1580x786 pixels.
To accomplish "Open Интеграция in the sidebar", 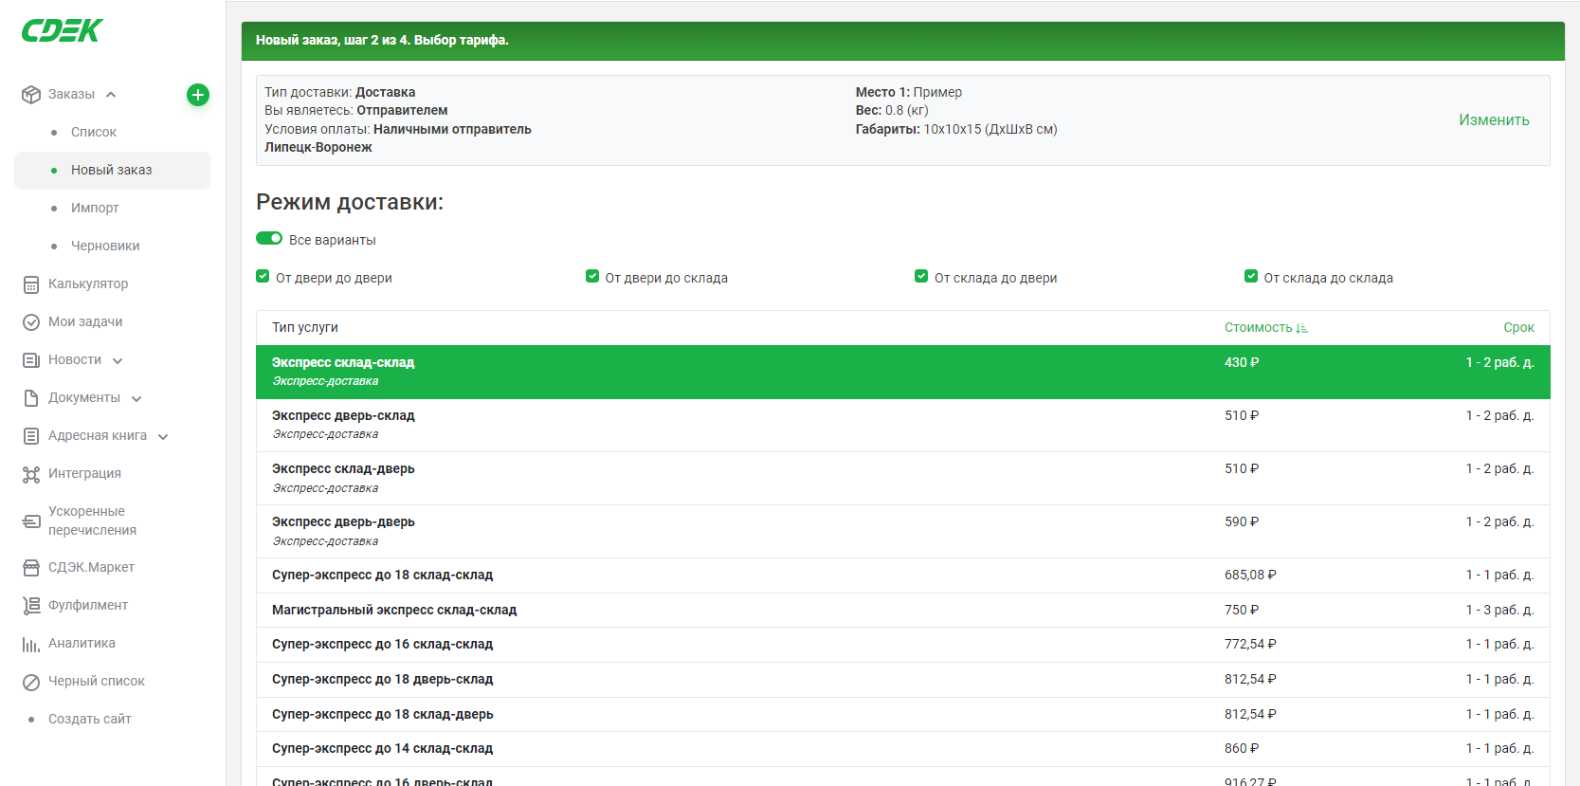I will pos(84,474).
